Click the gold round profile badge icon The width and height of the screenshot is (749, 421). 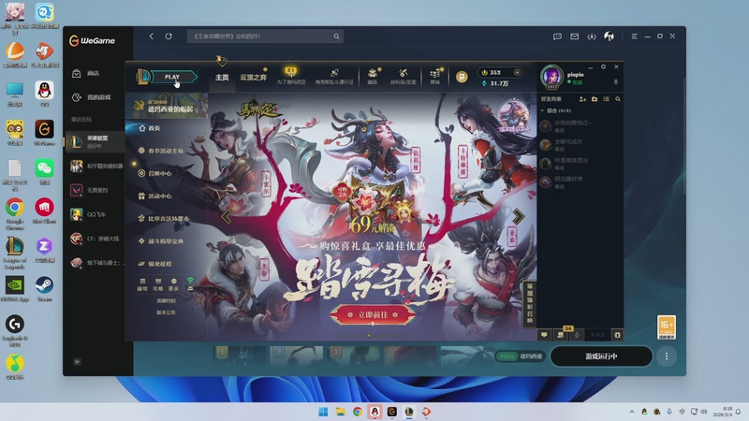(462, 77)
